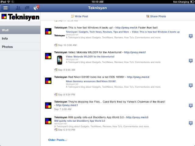
Task: Tap Teknisyan avatar on Windows 8 post
Action: tap(48, 31)
